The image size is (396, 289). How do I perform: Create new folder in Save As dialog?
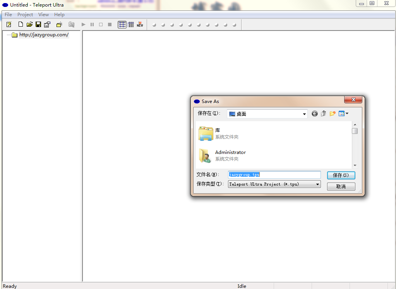pyautogui.click(x=333, y=113)
